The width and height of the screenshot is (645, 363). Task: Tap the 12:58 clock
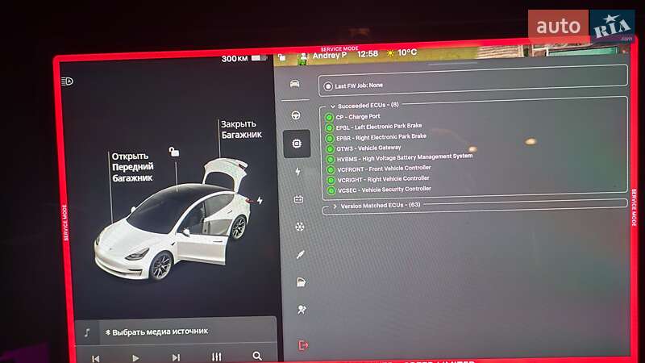click(368, 54)
